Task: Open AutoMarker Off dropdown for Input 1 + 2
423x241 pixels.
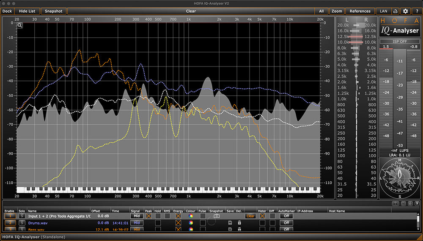Action: pyautogui.click(x=286, y=216)
